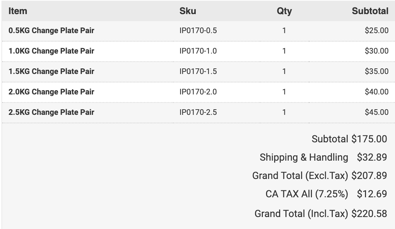
Task: Click SKU IP0170-1.0
Action: (198, 51)
